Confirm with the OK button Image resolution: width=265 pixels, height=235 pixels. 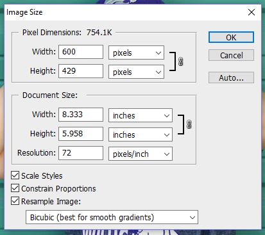click(x=231, y=37)
